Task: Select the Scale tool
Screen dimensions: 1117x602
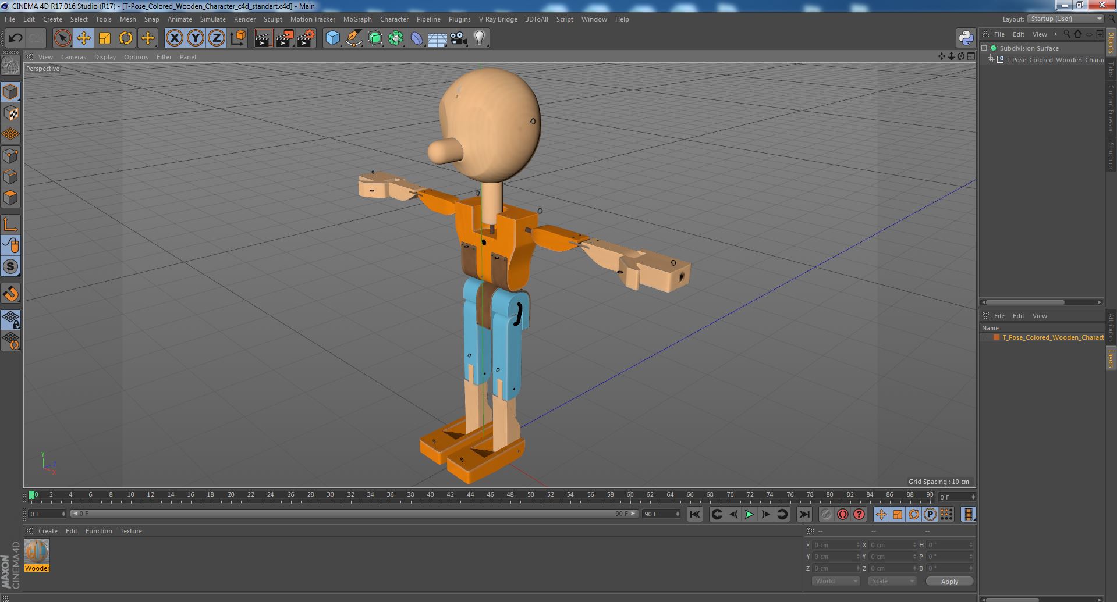Action: point(105,38)
